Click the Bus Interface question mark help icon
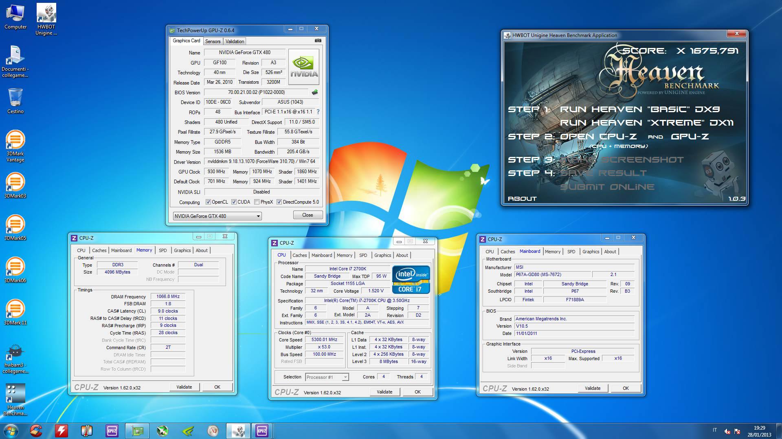This screenshot has height=439, width=782. pyautogui.click(x=318, y=112)
